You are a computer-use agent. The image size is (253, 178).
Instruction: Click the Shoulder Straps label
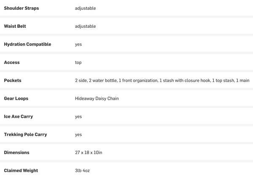point(22,8)
